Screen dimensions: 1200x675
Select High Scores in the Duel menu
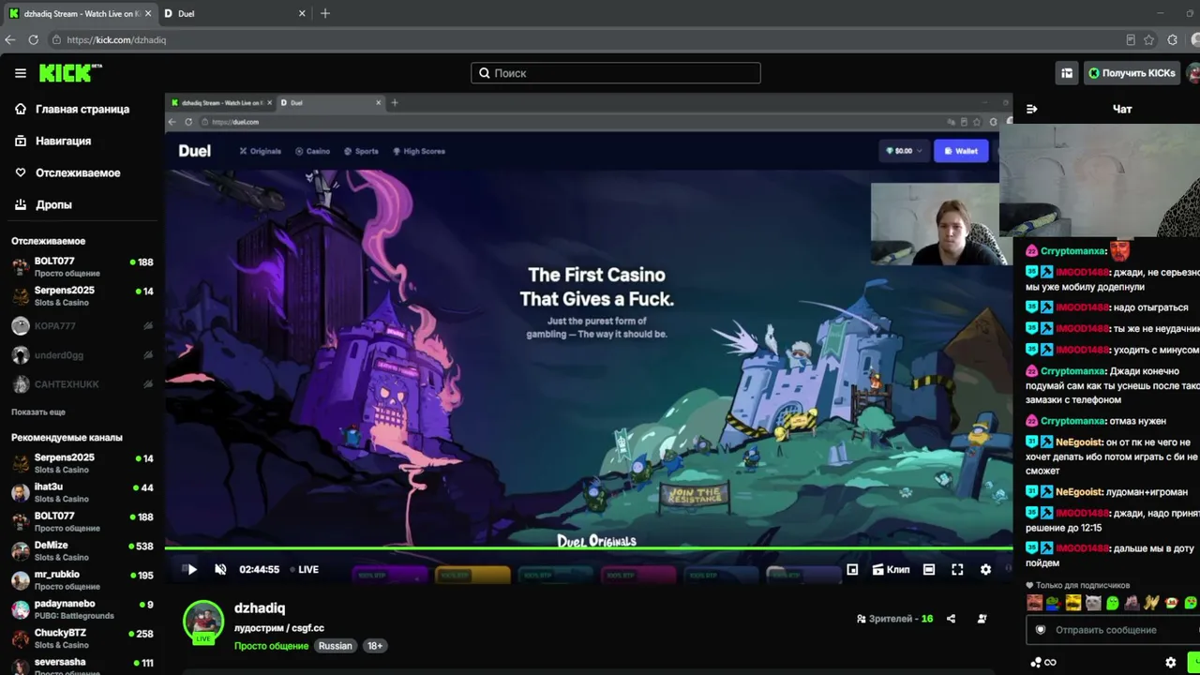point(419,151)
